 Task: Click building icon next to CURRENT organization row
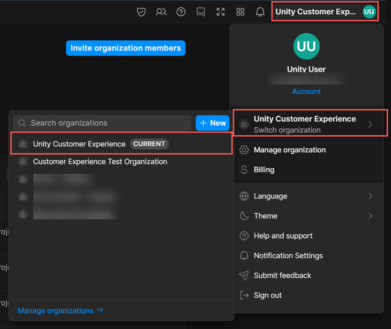(x=23, y=144)
